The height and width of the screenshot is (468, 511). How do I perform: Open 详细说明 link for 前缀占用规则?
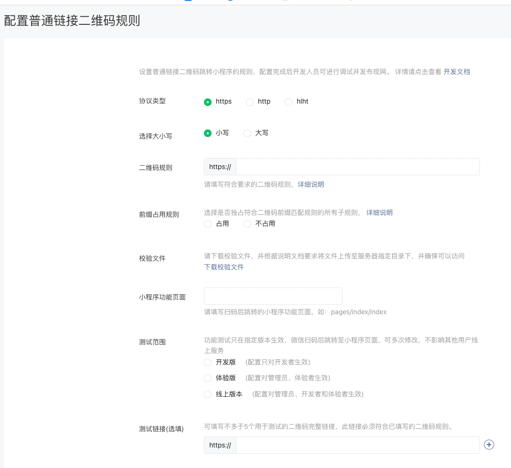379,213
